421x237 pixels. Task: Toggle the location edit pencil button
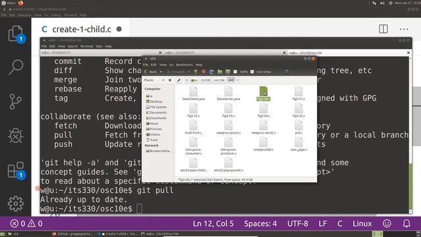(x=179, y=80)
